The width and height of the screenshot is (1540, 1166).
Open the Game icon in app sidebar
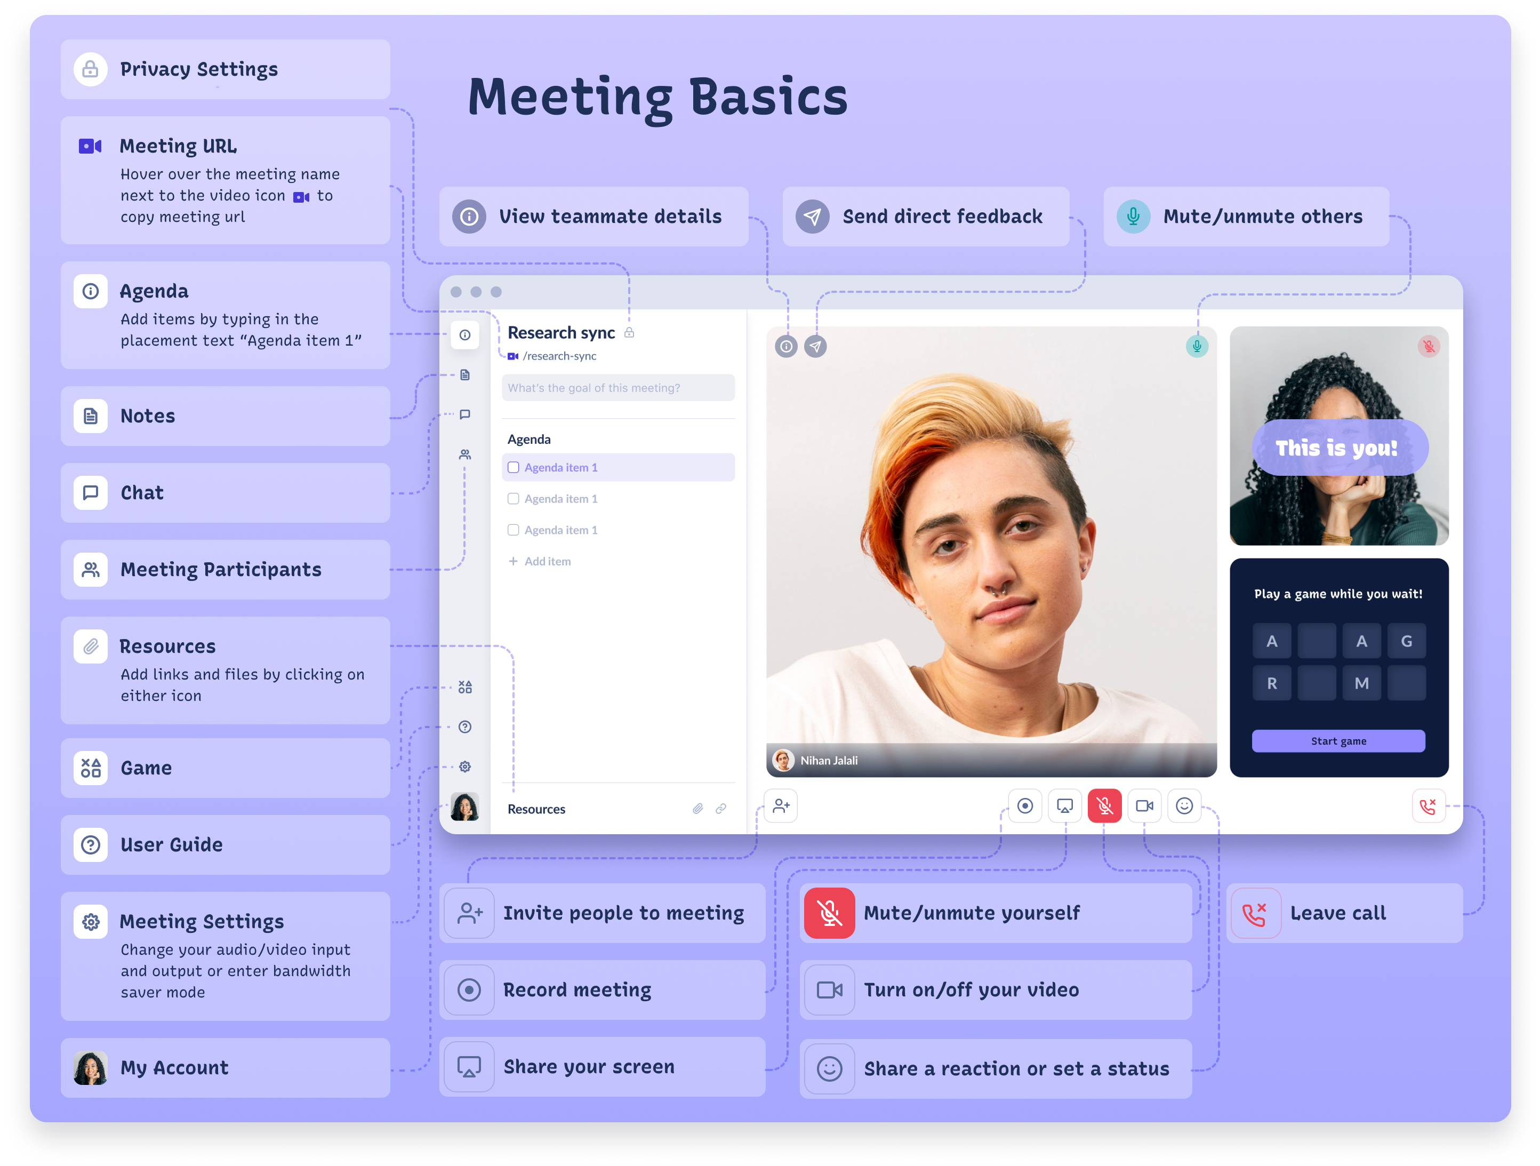[465, 688]
